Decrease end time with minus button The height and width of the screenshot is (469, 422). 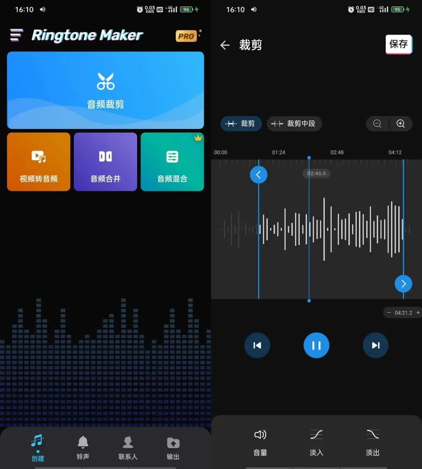389,313
